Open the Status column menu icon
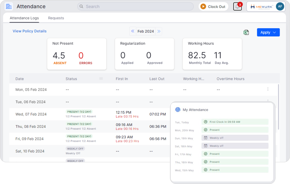Viewport: 290px width, 184px height. point(101,78)
